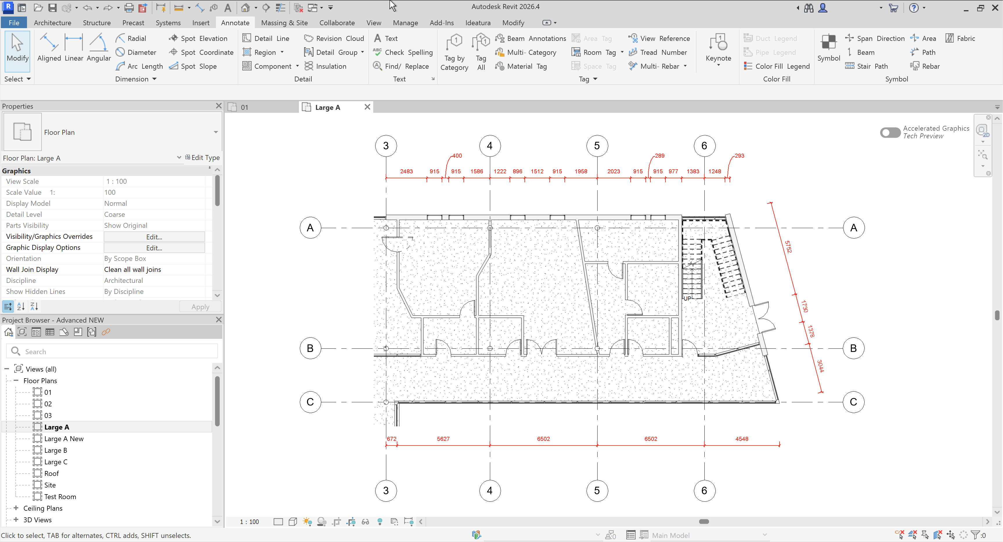Toggle Show Crop Region in view bar
This screenshot has width=1003, height=542.
tap(350, 521)
